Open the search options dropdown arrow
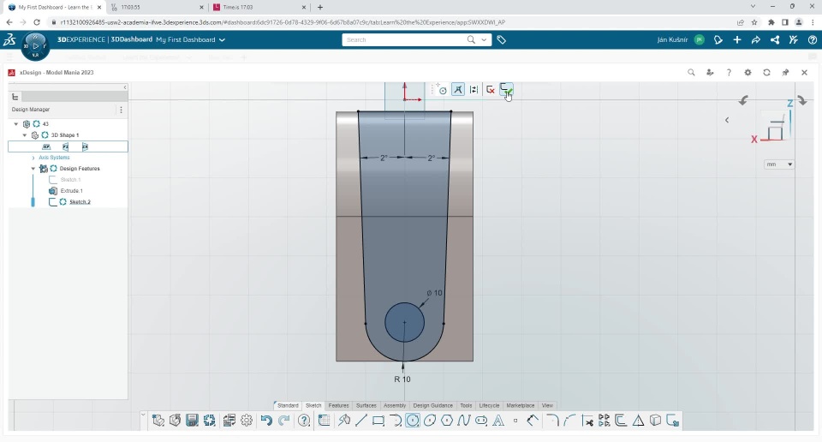The width and height of the screenshot is (822, 442). [x=484, y=40]
